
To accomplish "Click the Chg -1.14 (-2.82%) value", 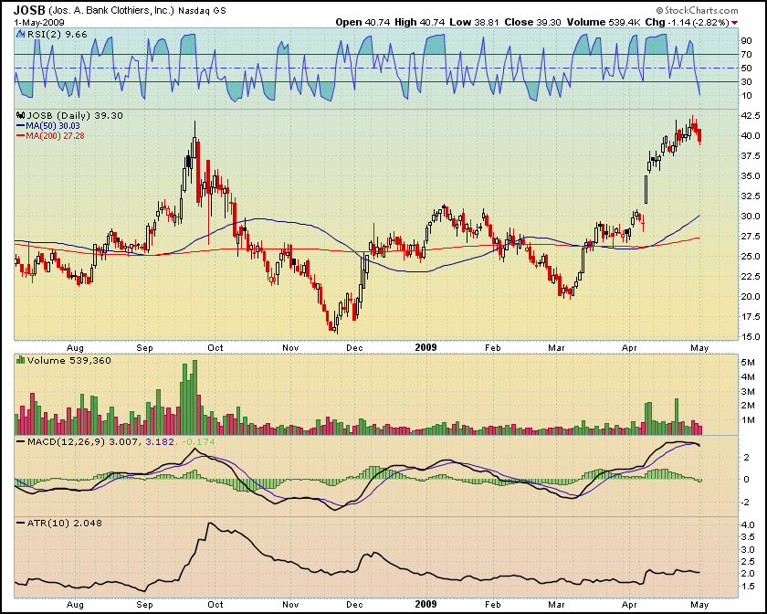I will (x=687, y=22).
